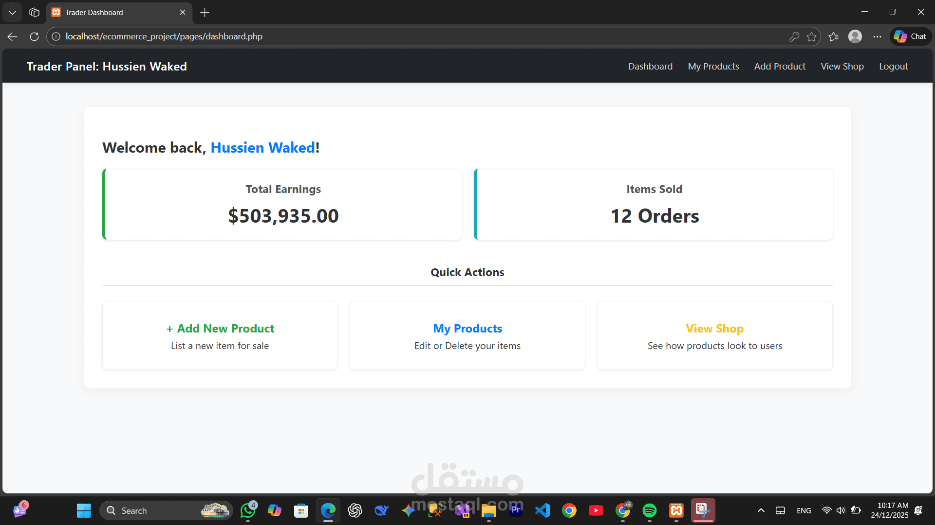935x525 pixels.
Task: Open Spotify from the taskbar
Action: click(650, 510)
